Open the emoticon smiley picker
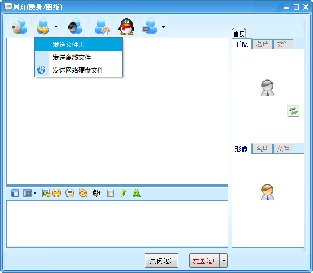This screenshot has height=273, width=313. (x=56, y=193)
